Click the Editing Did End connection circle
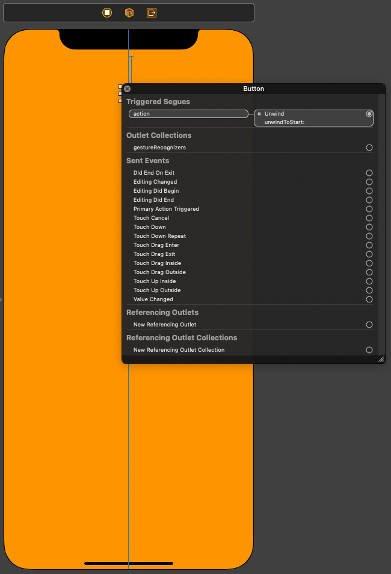 (369, 200)
